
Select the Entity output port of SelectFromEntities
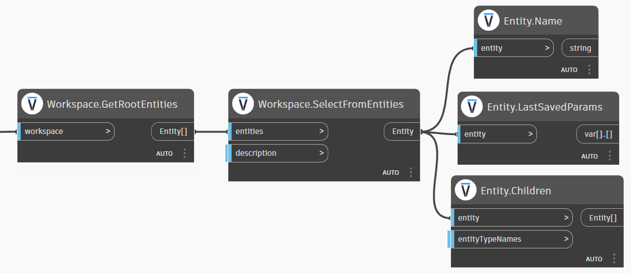[x=402, y=132]
